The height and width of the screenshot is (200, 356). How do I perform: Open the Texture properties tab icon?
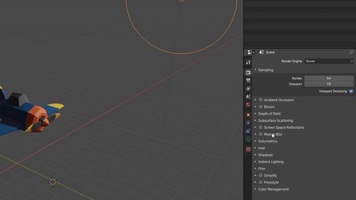pyautogui.click(x=248, y=149)
